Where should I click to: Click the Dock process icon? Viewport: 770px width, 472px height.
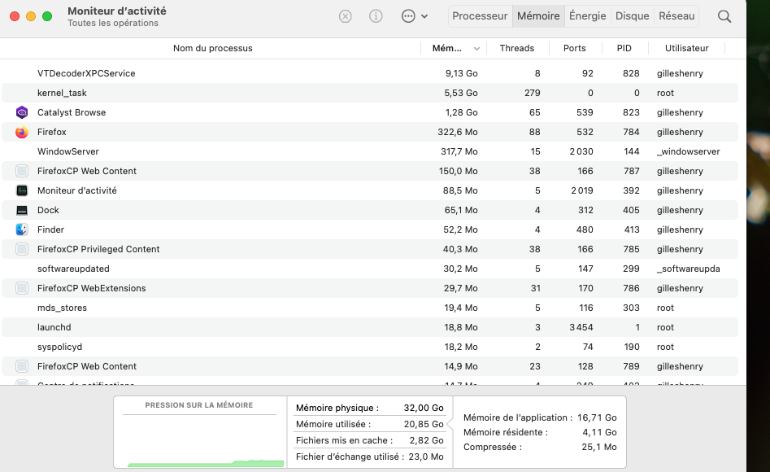pyautogui.click(x=22, y=211)
